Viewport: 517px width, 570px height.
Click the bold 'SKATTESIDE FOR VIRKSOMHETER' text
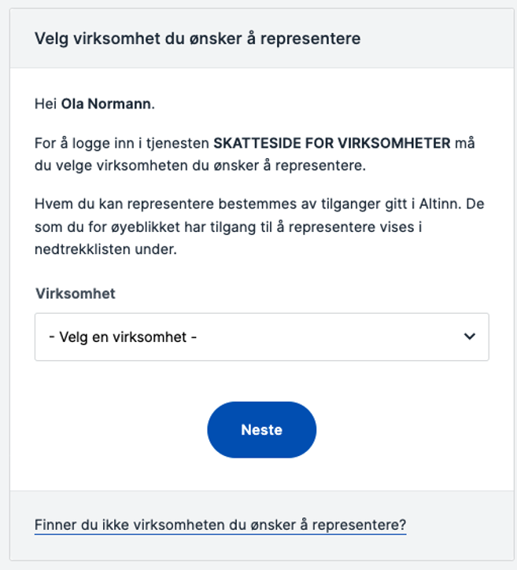click(x=332, y=144)
